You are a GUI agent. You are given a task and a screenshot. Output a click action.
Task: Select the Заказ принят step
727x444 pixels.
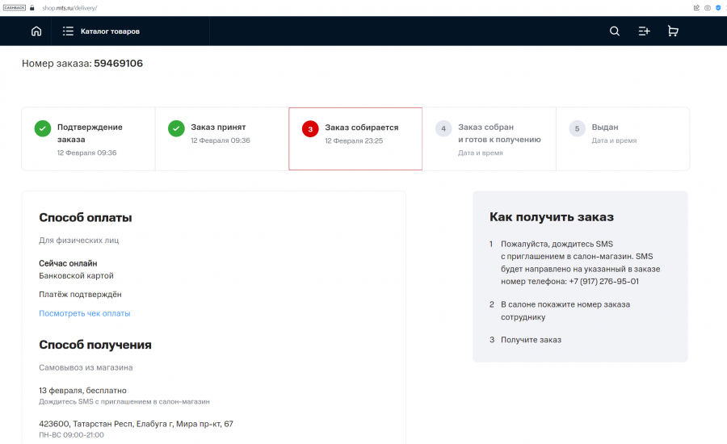[x=222, y=139]
